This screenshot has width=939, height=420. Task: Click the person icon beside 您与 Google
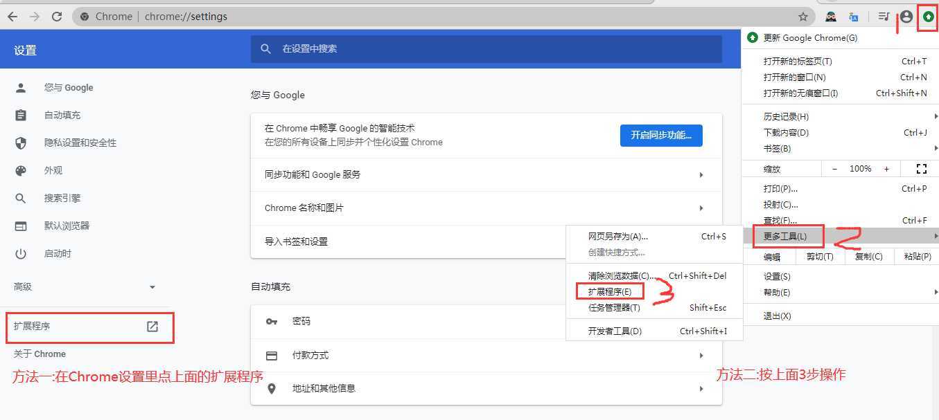coord(21,88)
